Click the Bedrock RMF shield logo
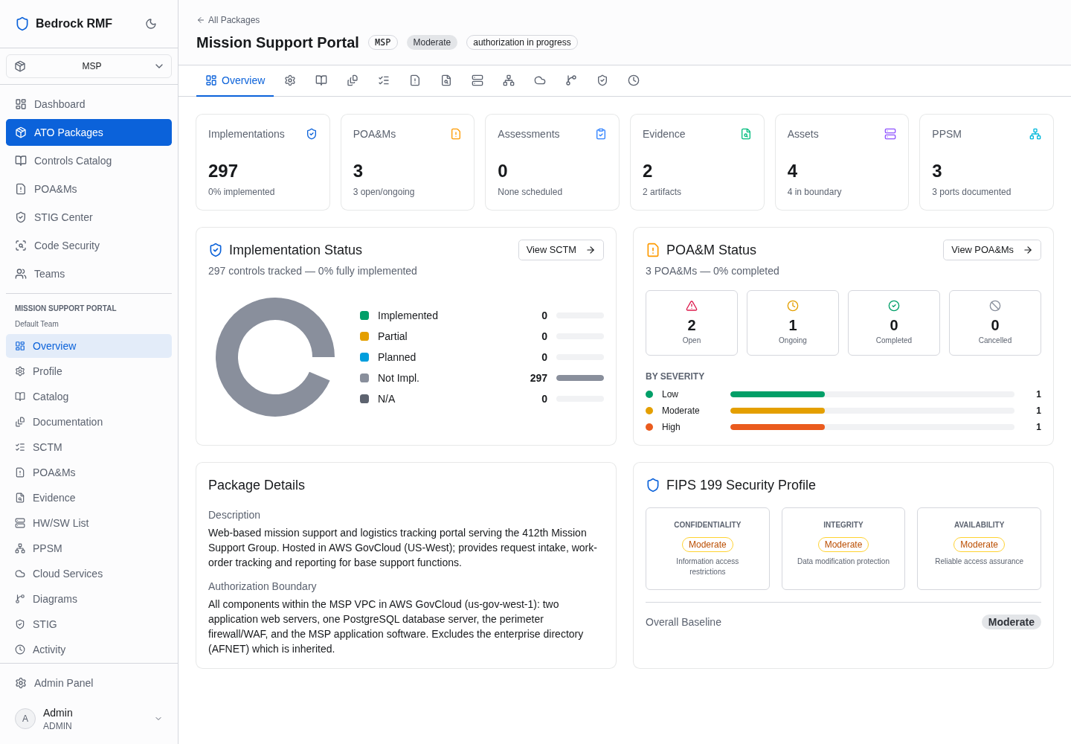Screen dimensions: 1071x744 22,24
